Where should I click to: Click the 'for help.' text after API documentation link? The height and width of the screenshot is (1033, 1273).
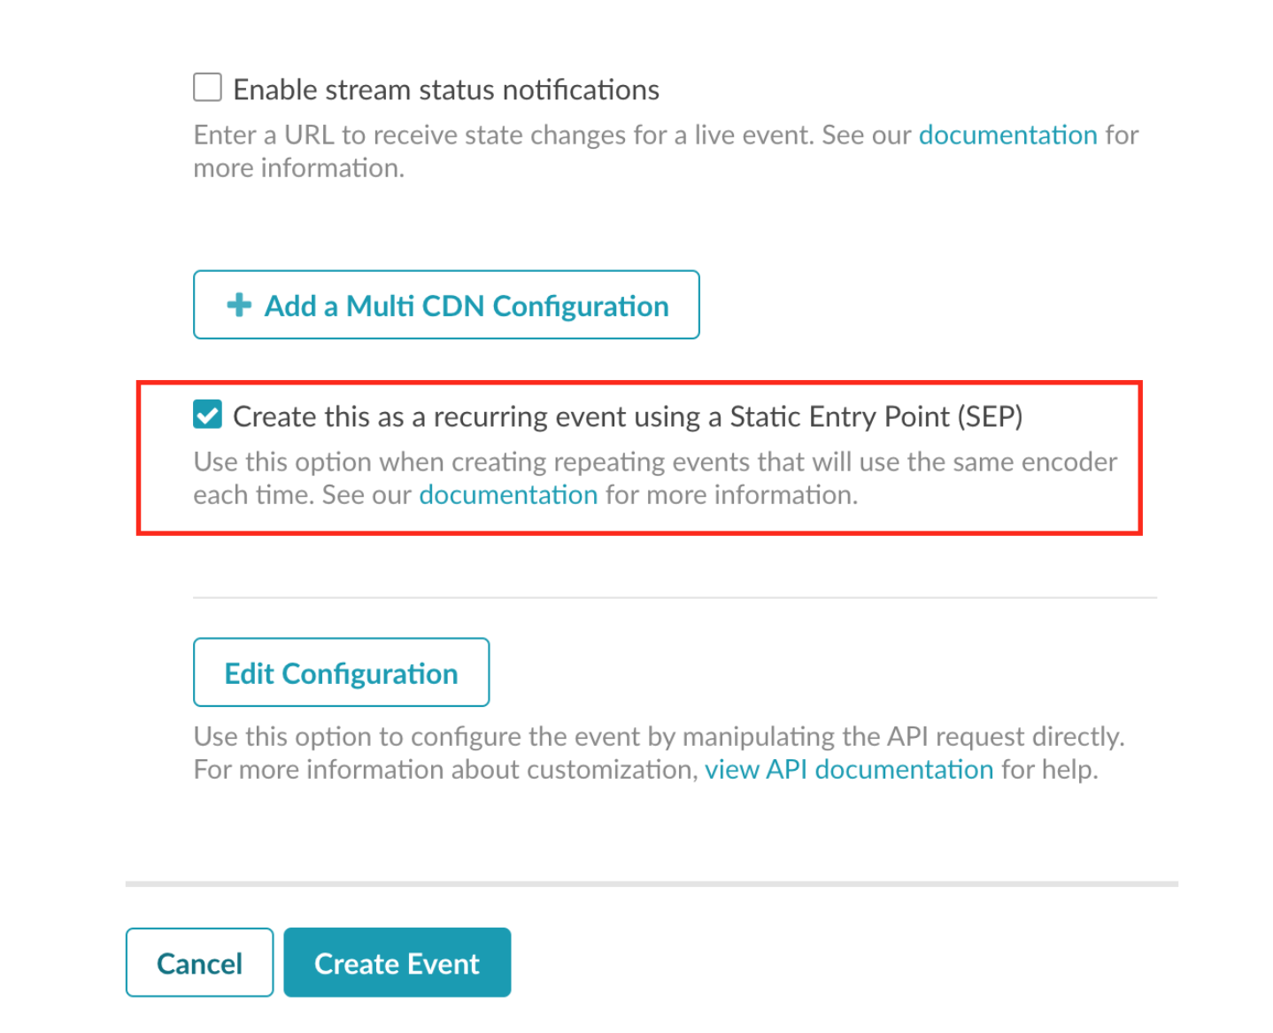click(x=1049, y=769)
